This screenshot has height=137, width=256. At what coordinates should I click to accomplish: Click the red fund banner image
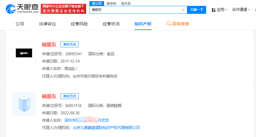[63, 9]
